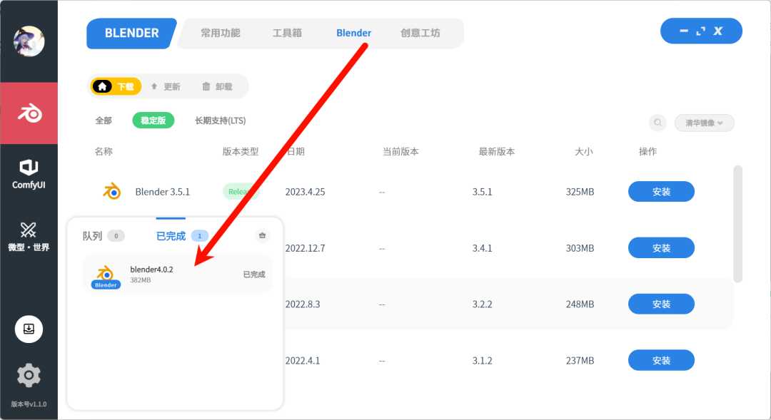
Task: Switch to the 工具箱 tab
Action: pos(287,33)
